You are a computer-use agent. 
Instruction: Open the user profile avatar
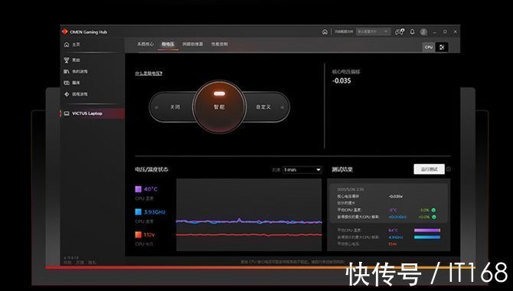423,31
